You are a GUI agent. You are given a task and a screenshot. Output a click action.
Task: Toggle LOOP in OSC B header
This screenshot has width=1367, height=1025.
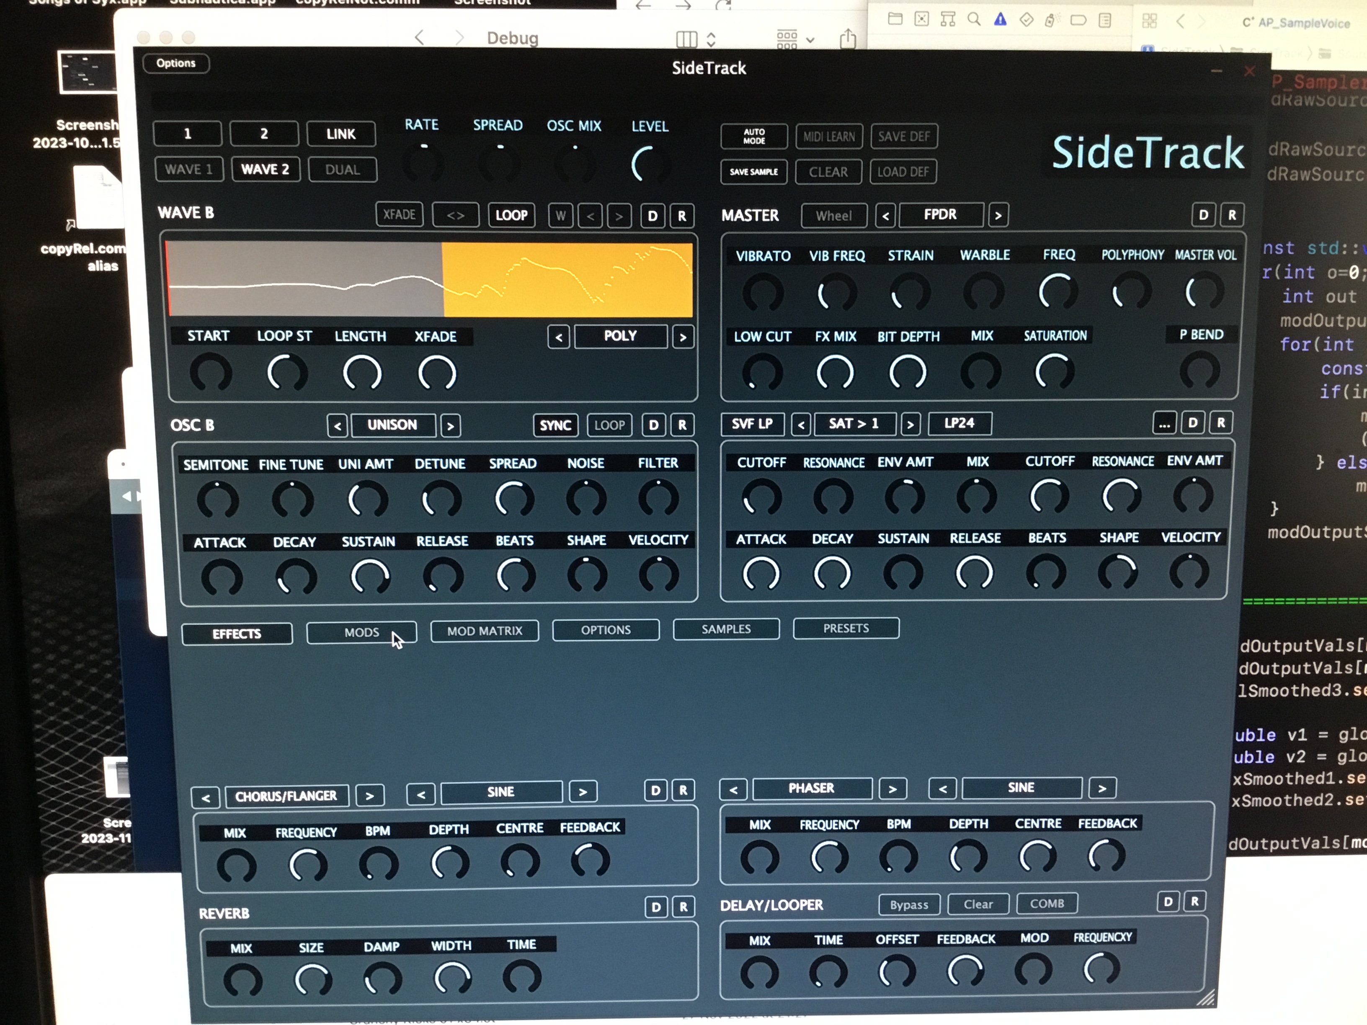coord(609,425)
